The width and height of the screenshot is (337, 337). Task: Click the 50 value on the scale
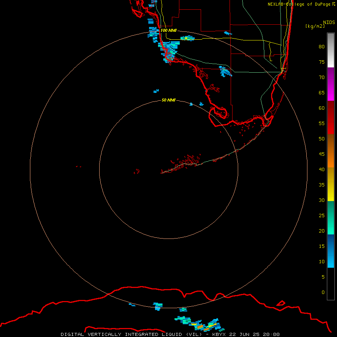click(322, 139)
